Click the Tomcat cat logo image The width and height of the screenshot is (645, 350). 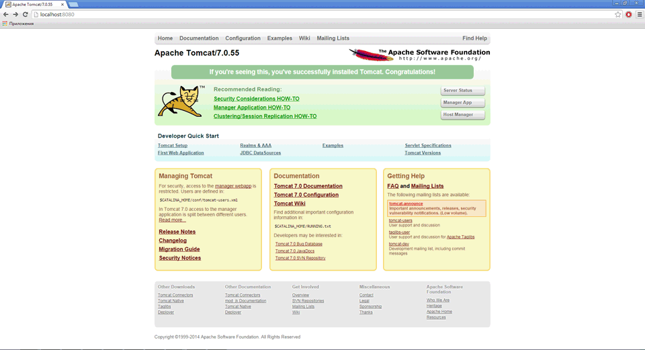point(181,101)
